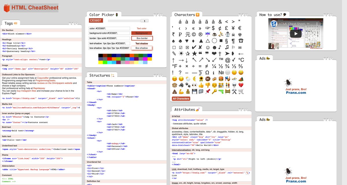Choose the thumbs up emoji
The width and height of the screenshot is (347, 185).
(201, 85)
